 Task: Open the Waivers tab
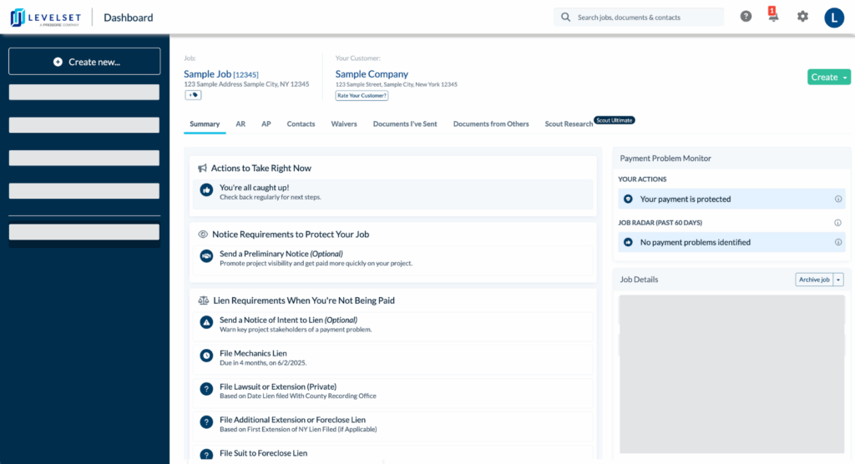pyautogui.click(x=344, y=124)
